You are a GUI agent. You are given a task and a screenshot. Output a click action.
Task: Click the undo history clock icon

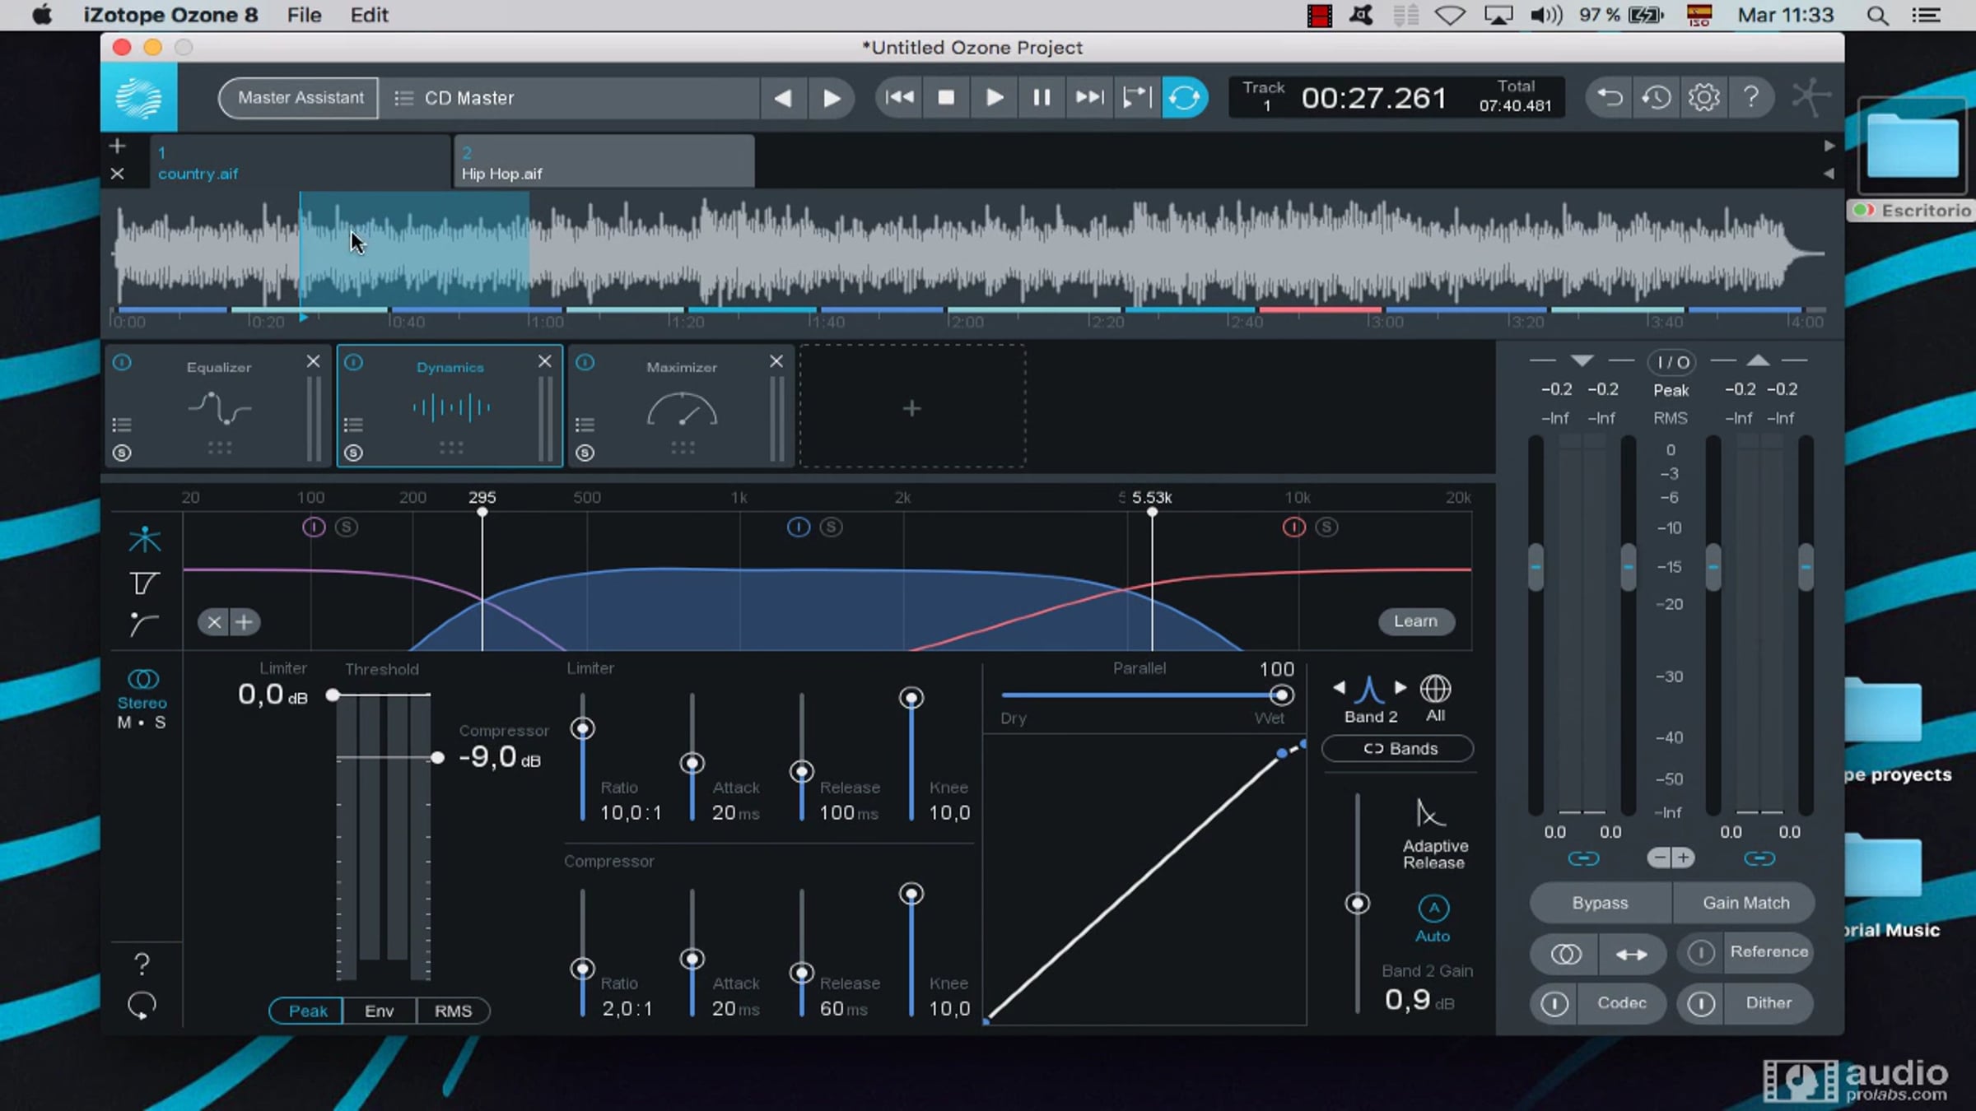tap(1657, 98)
